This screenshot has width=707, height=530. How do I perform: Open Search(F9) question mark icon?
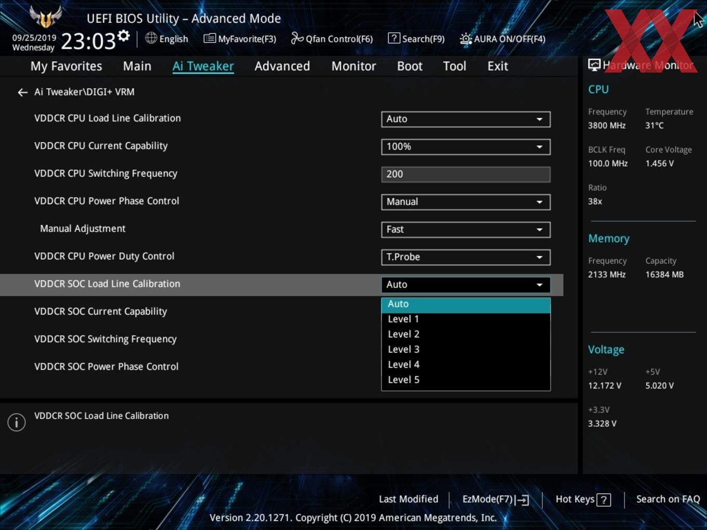[394, 38]
